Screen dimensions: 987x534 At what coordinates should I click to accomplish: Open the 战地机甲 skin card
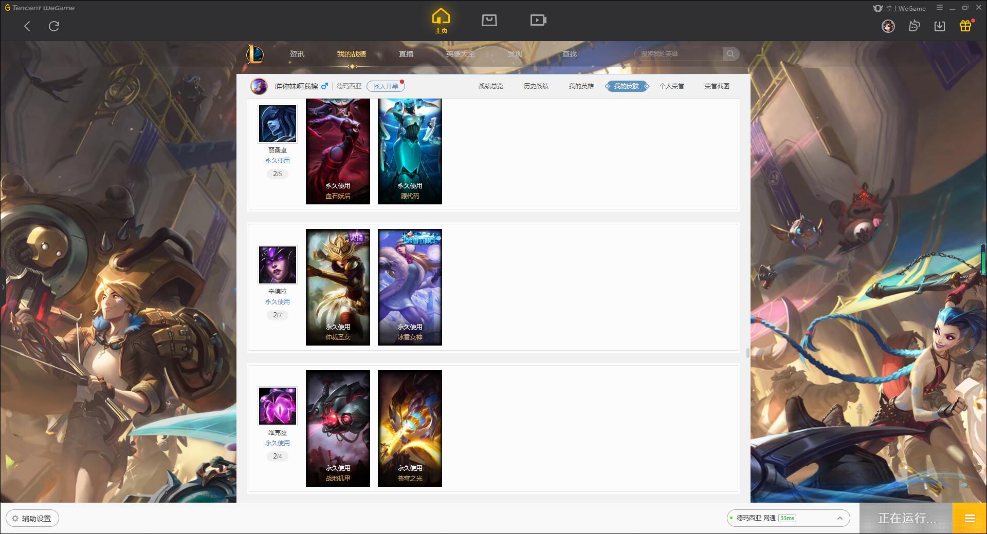point(338,428)
